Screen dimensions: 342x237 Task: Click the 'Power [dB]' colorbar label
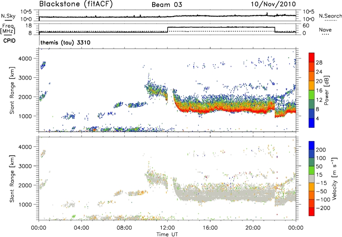tap(327, 90)
